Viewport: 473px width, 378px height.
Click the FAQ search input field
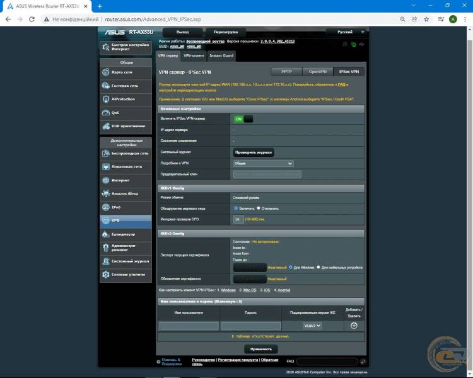tap(327, 362)
